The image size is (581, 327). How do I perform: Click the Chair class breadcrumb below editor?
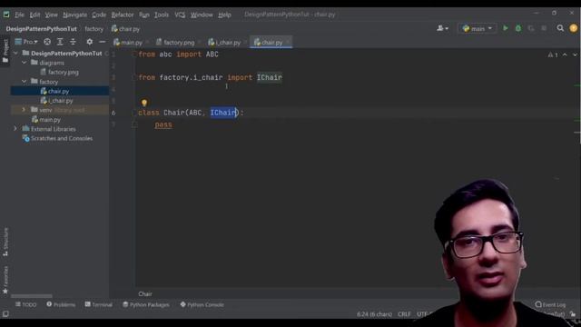tap(145, 294)
